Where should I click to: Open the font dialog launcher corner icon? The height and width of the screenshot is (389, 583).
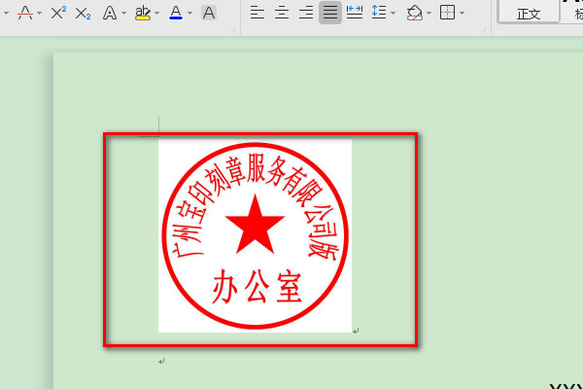tap(233, 30)
